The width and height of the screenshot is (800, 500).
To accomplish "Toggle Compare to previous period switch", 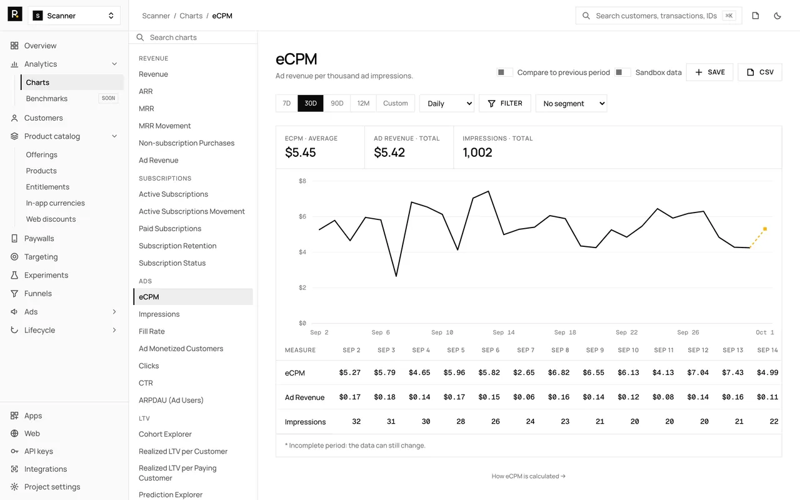I will [505, 72].
